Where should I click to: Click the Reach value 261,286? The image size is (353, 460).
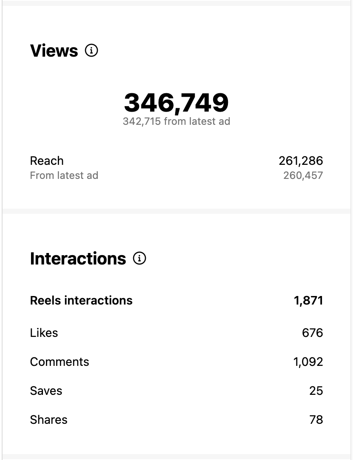point(301,161)
